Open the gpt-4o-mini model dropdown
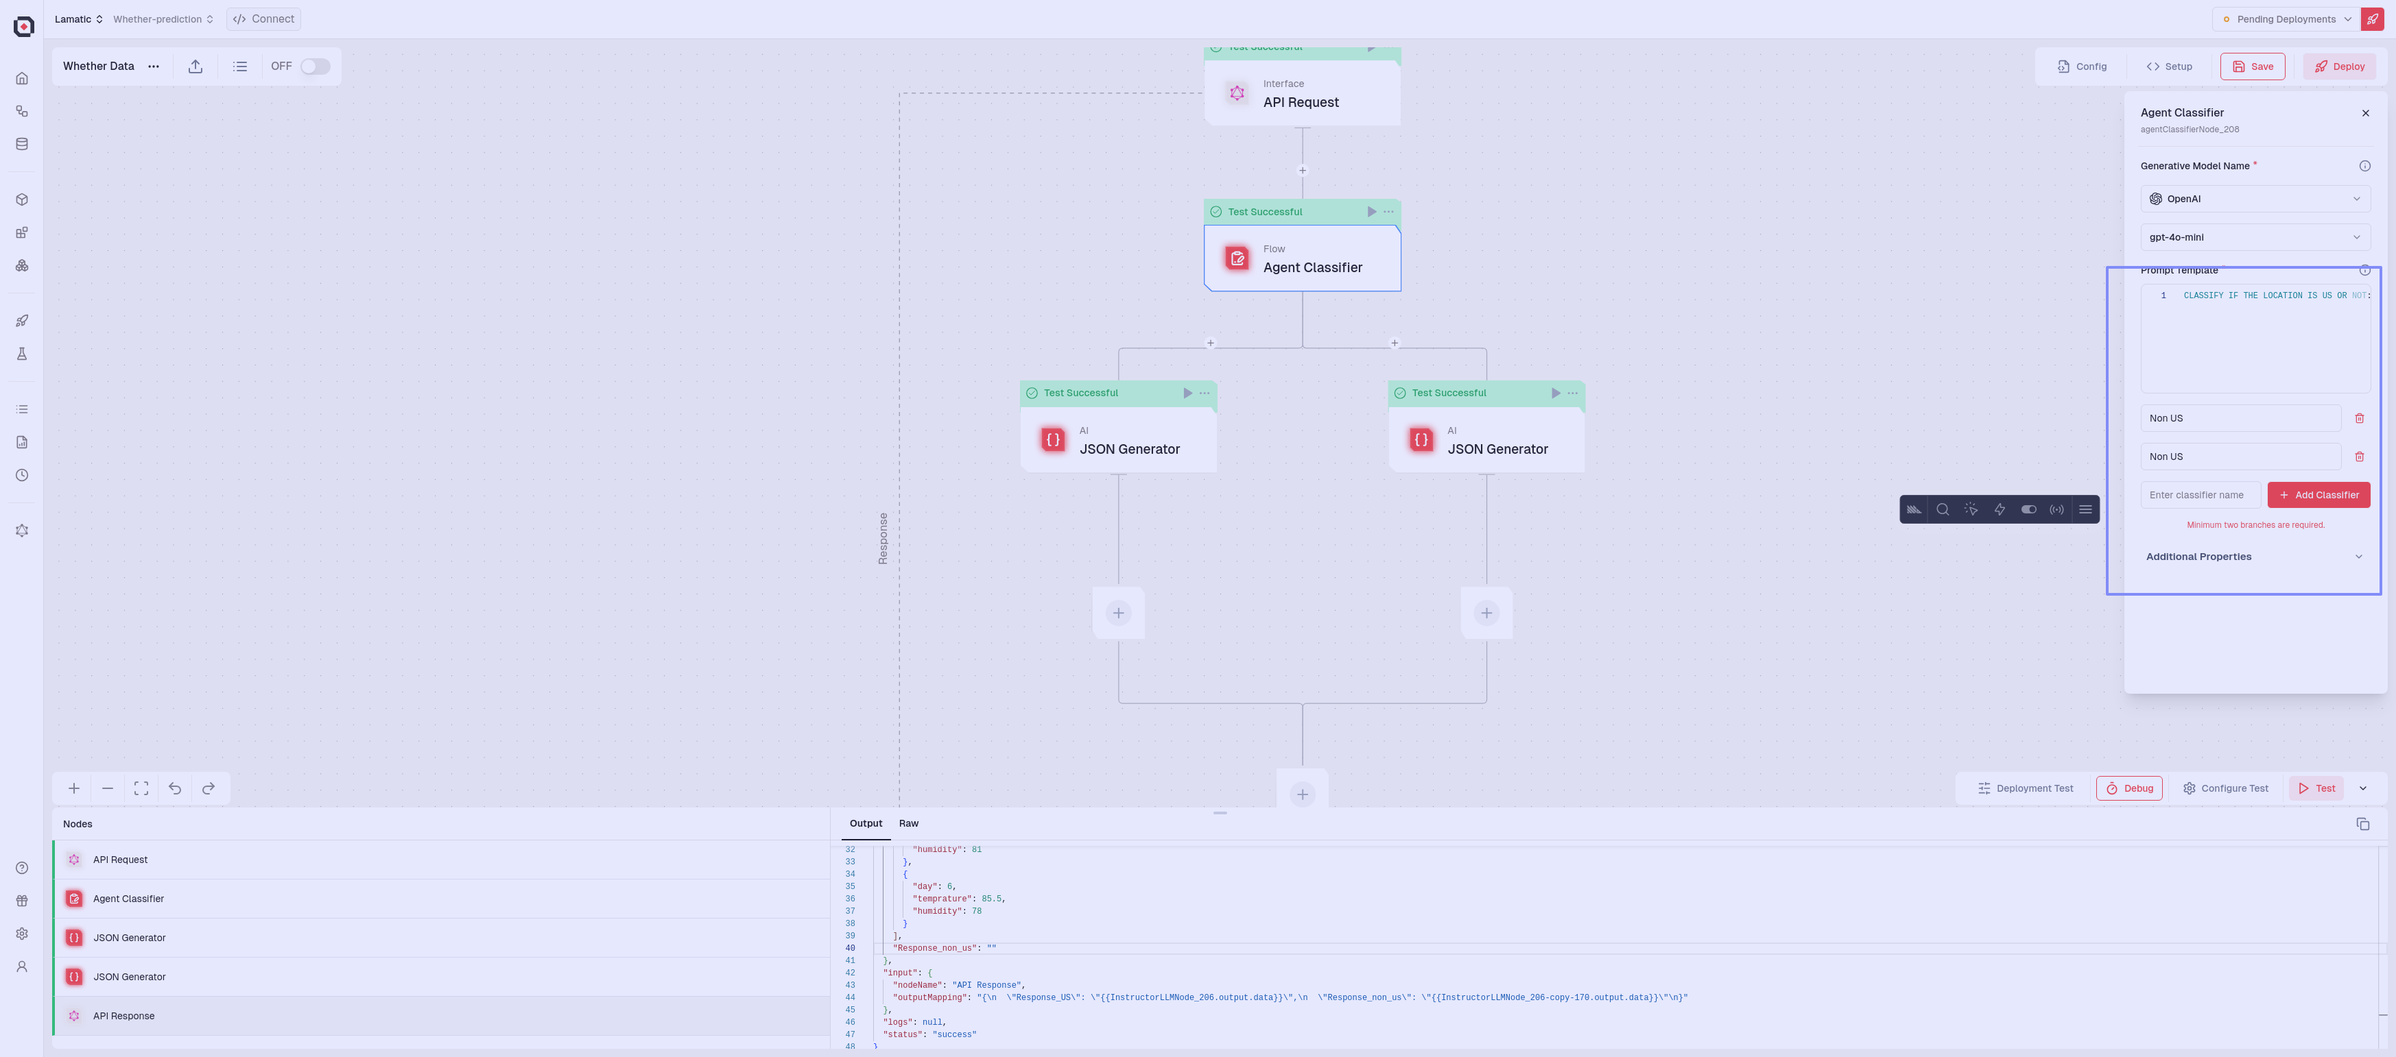The image size is (2396, 1057). point(2255,237)
